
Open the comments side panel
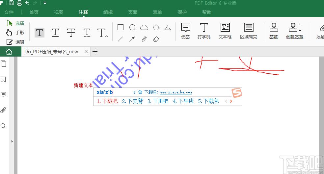coord(3,95)
